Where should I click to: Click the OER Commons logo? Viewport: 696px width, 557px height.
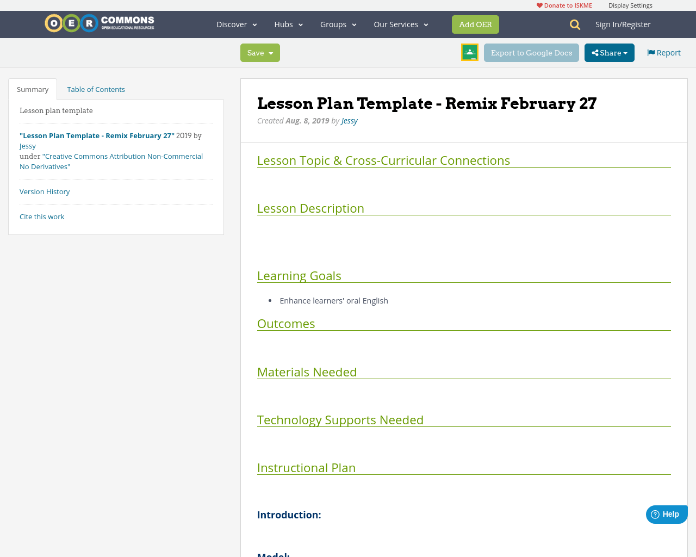tap(99, 22)
